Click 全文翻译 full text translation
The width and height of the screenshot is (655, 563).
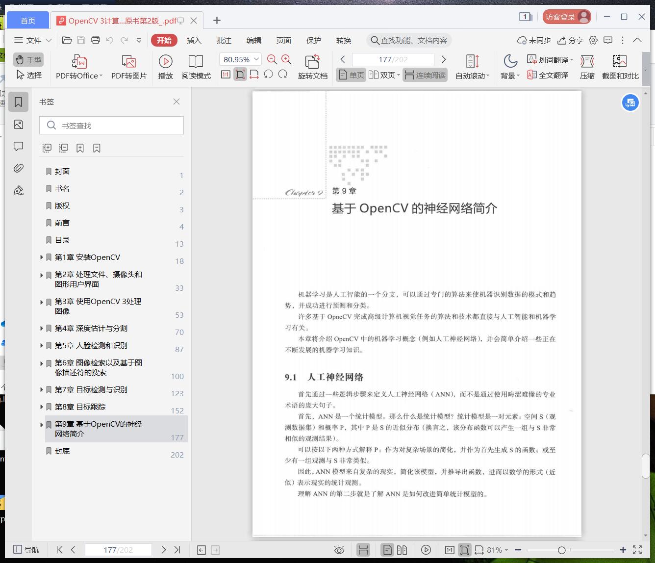tap(548, 75)
